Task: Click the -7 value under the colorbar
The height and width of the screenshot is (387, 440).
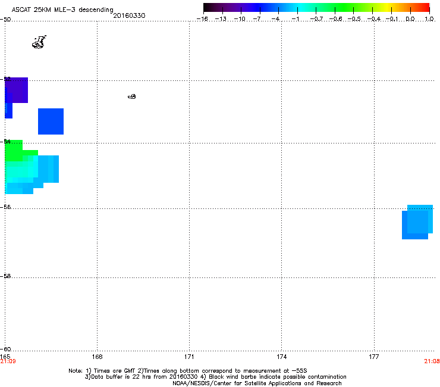Action: point(258,19)
